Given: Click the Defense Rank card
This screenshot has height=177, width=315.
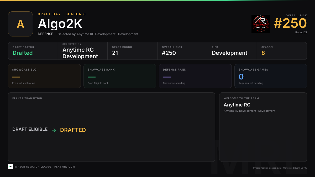Looking at the screenshot, I should click(195, 76).
